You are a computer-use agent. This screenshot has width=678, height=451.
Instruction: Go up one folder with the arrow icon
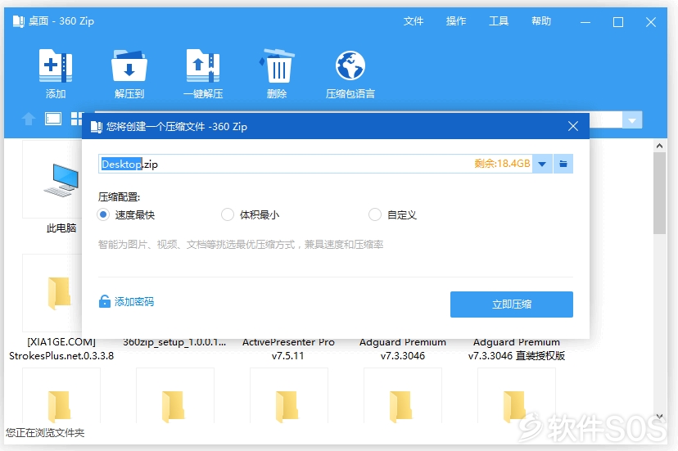tap(29, 119)
